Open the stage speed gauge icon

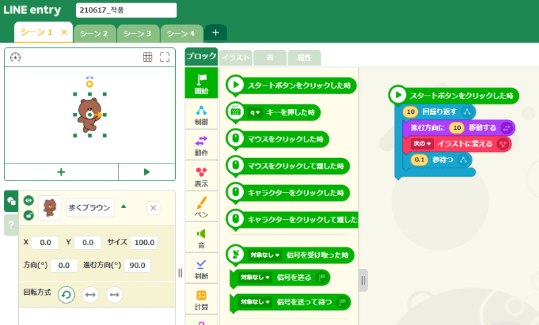pyautogui.click(x=15, y=57)
